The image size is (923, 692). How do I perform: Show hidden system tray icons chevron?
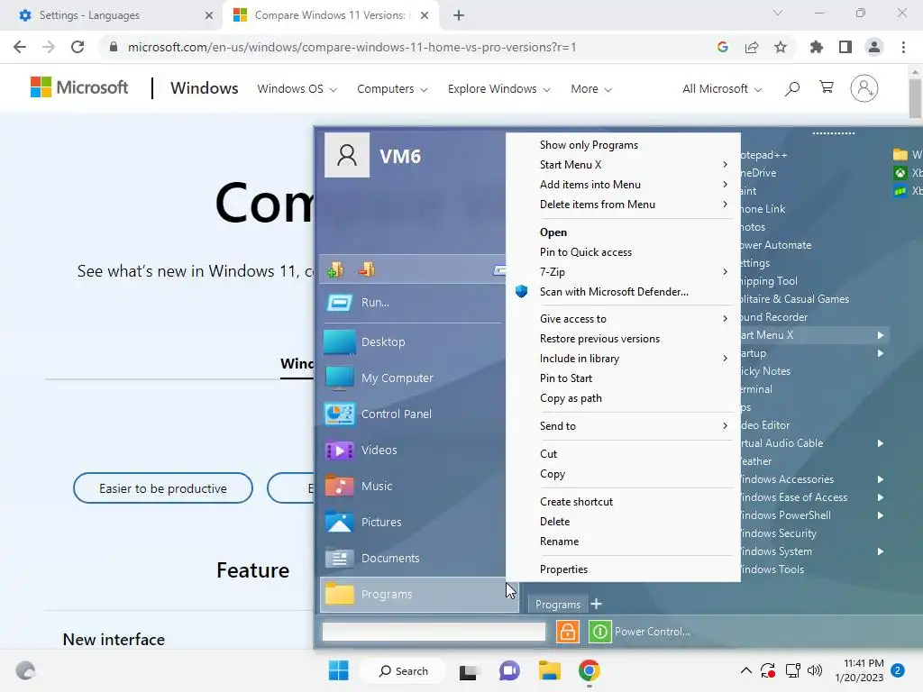click(x=745, y=670)
